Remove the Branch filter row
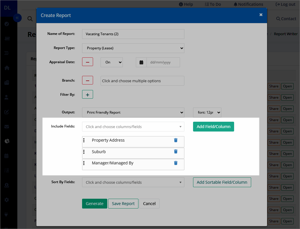Viewport: 300px width, 229px height. pos(87,81)
